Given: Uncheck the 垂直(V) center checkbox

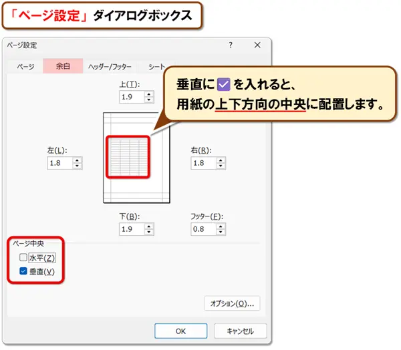Looking at the screenshot, I should pos(23,271).
